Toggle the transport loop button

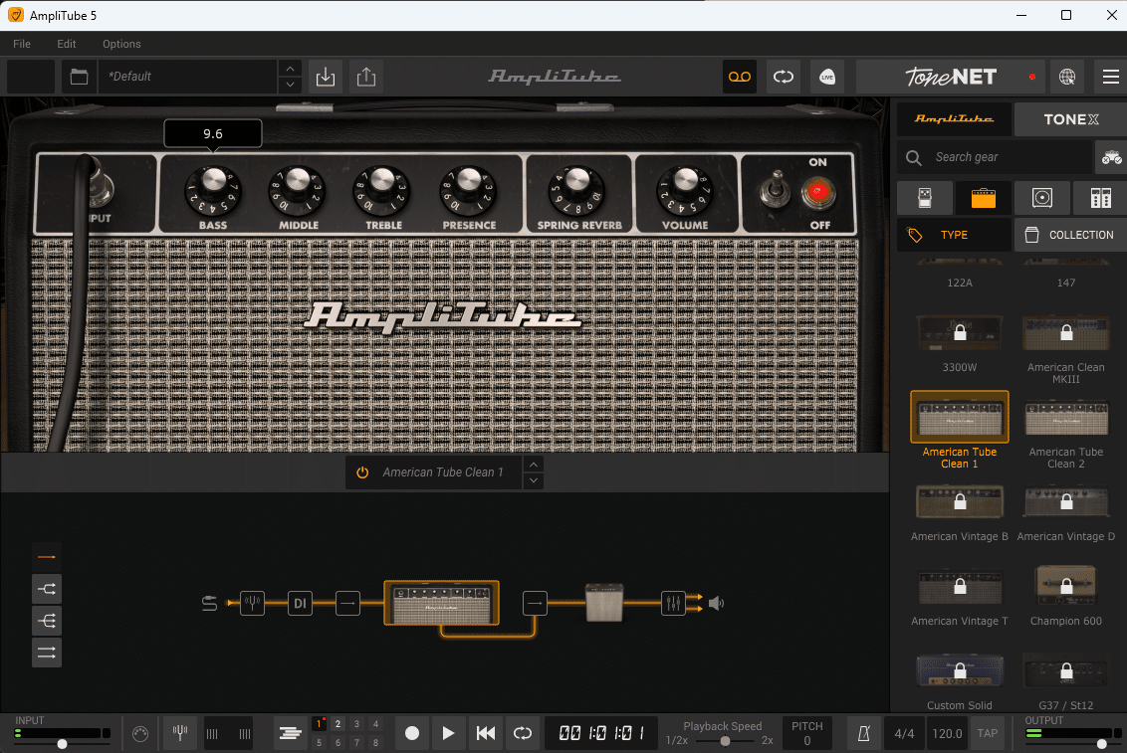523,734
